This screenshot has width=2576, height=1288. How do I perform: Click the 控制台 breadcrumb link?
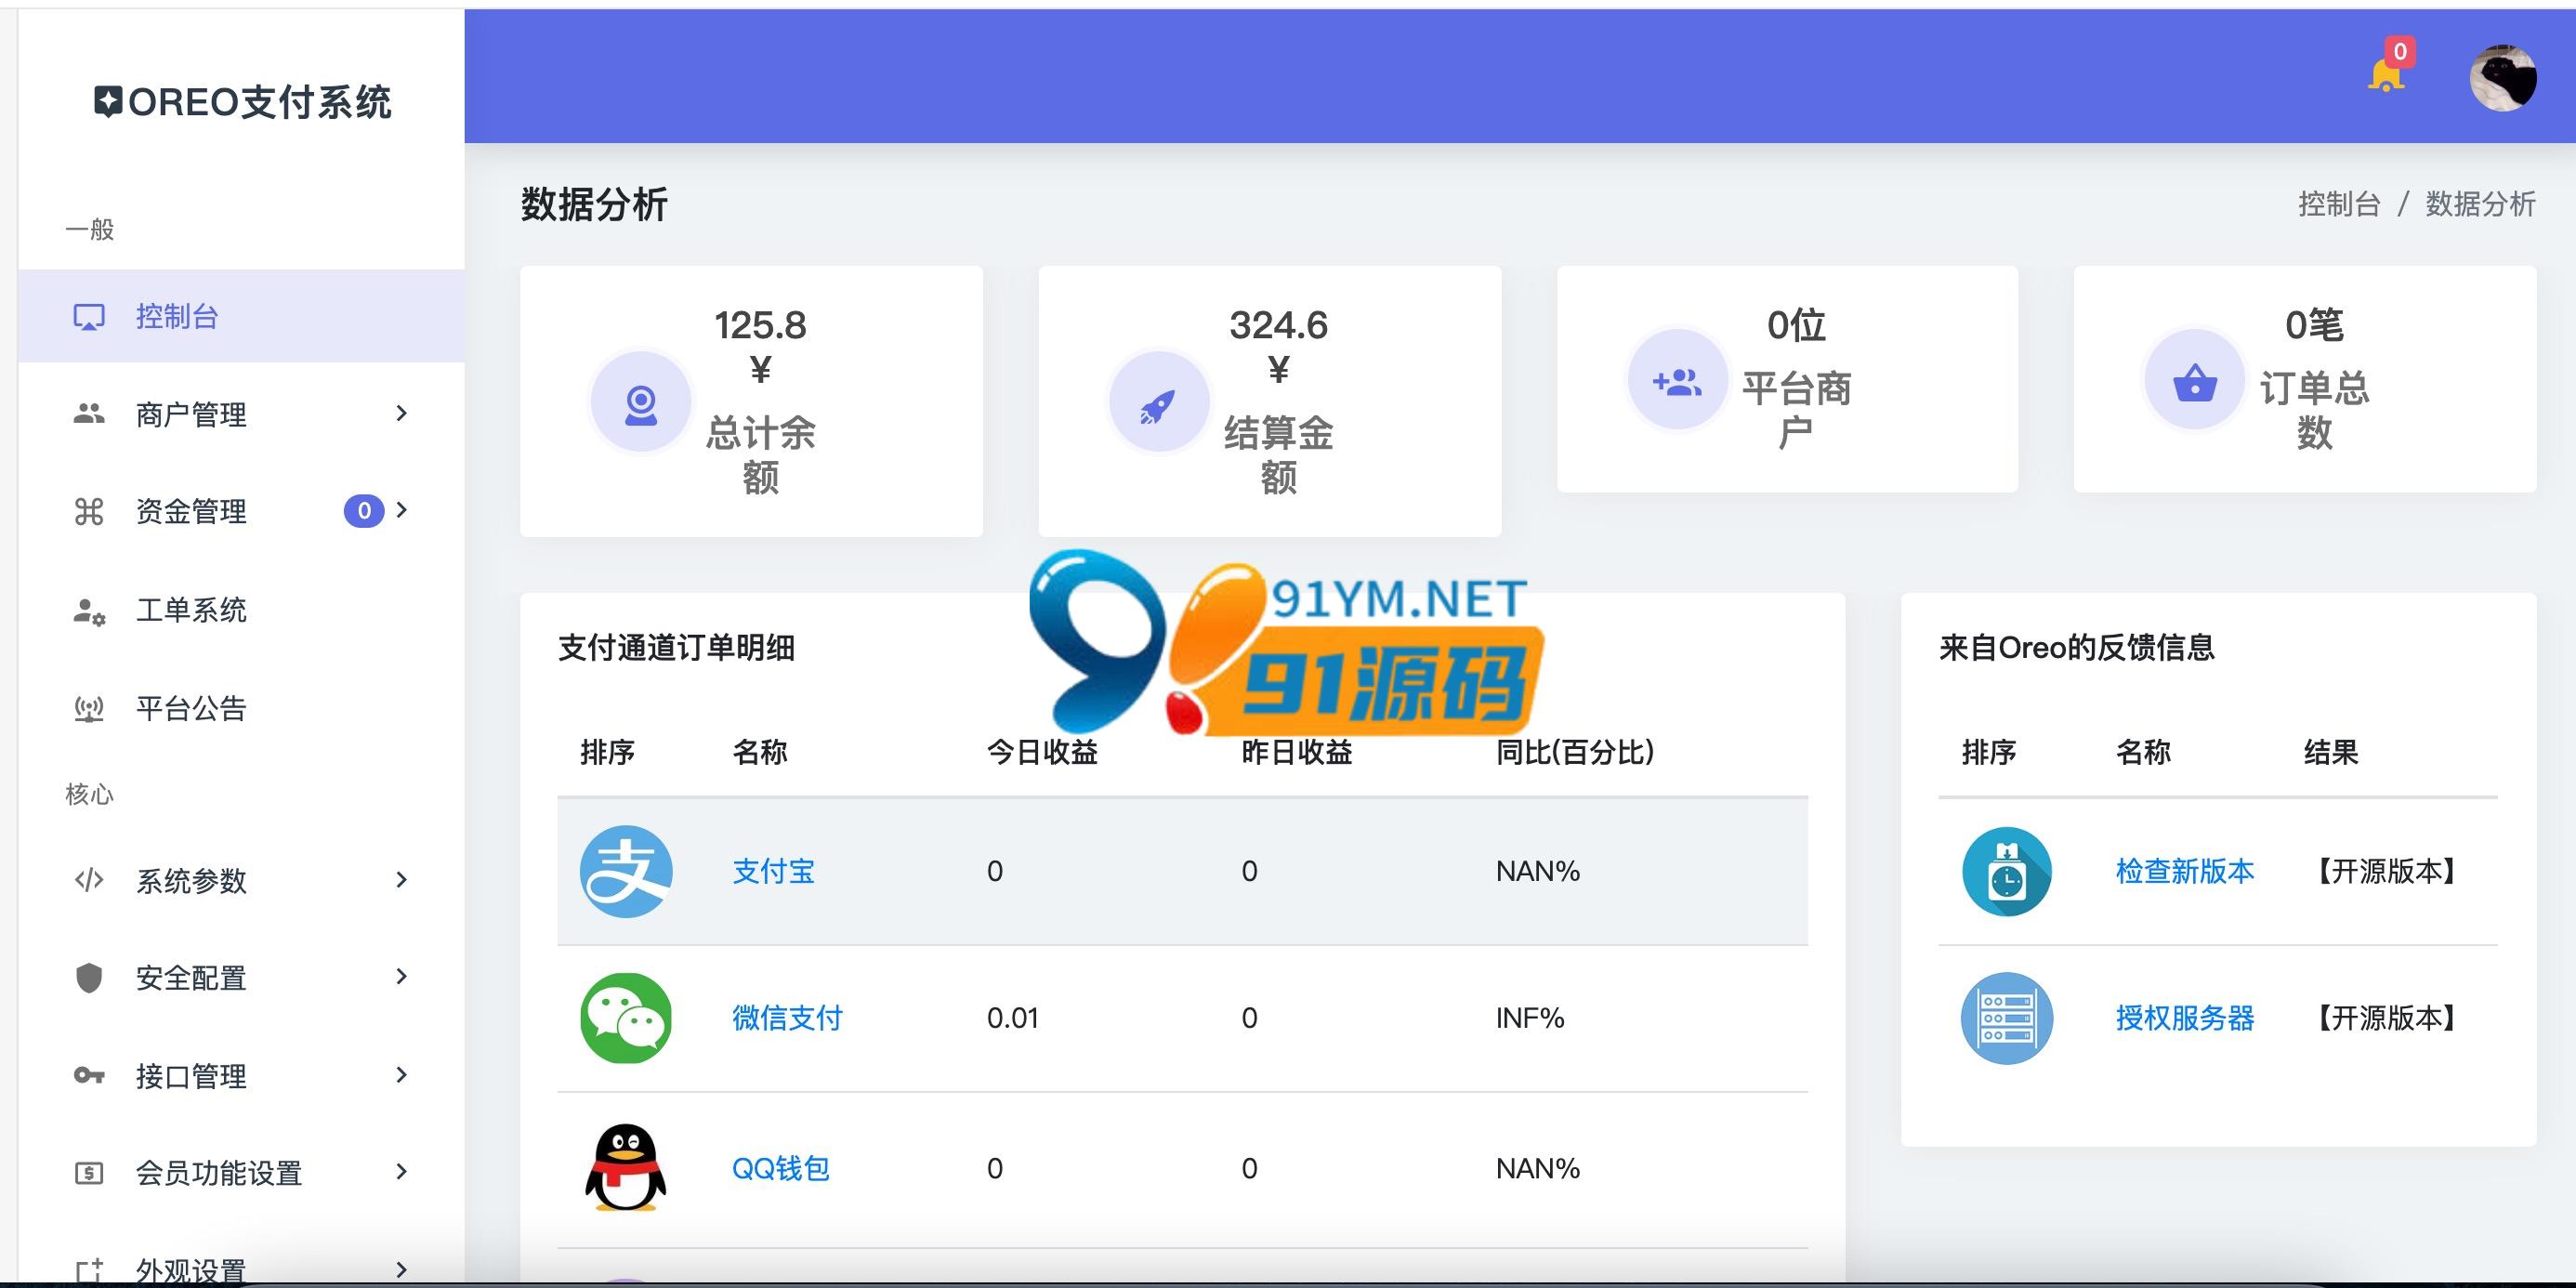click(x=2339, y=204)
